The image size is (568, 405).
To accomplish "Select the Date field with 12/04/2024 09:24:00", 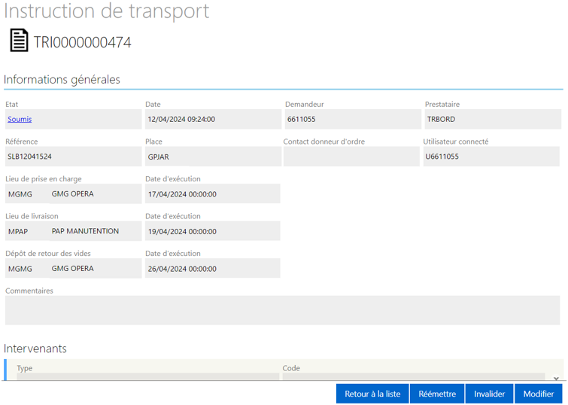I will pos(213,119).
